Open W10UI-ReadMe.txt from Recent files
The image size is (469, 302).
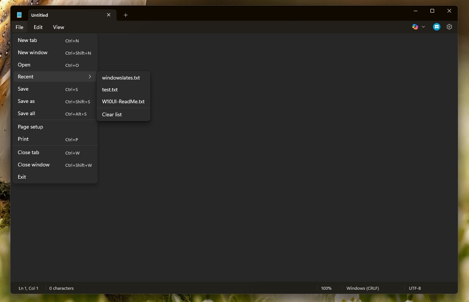coord(123,101)
